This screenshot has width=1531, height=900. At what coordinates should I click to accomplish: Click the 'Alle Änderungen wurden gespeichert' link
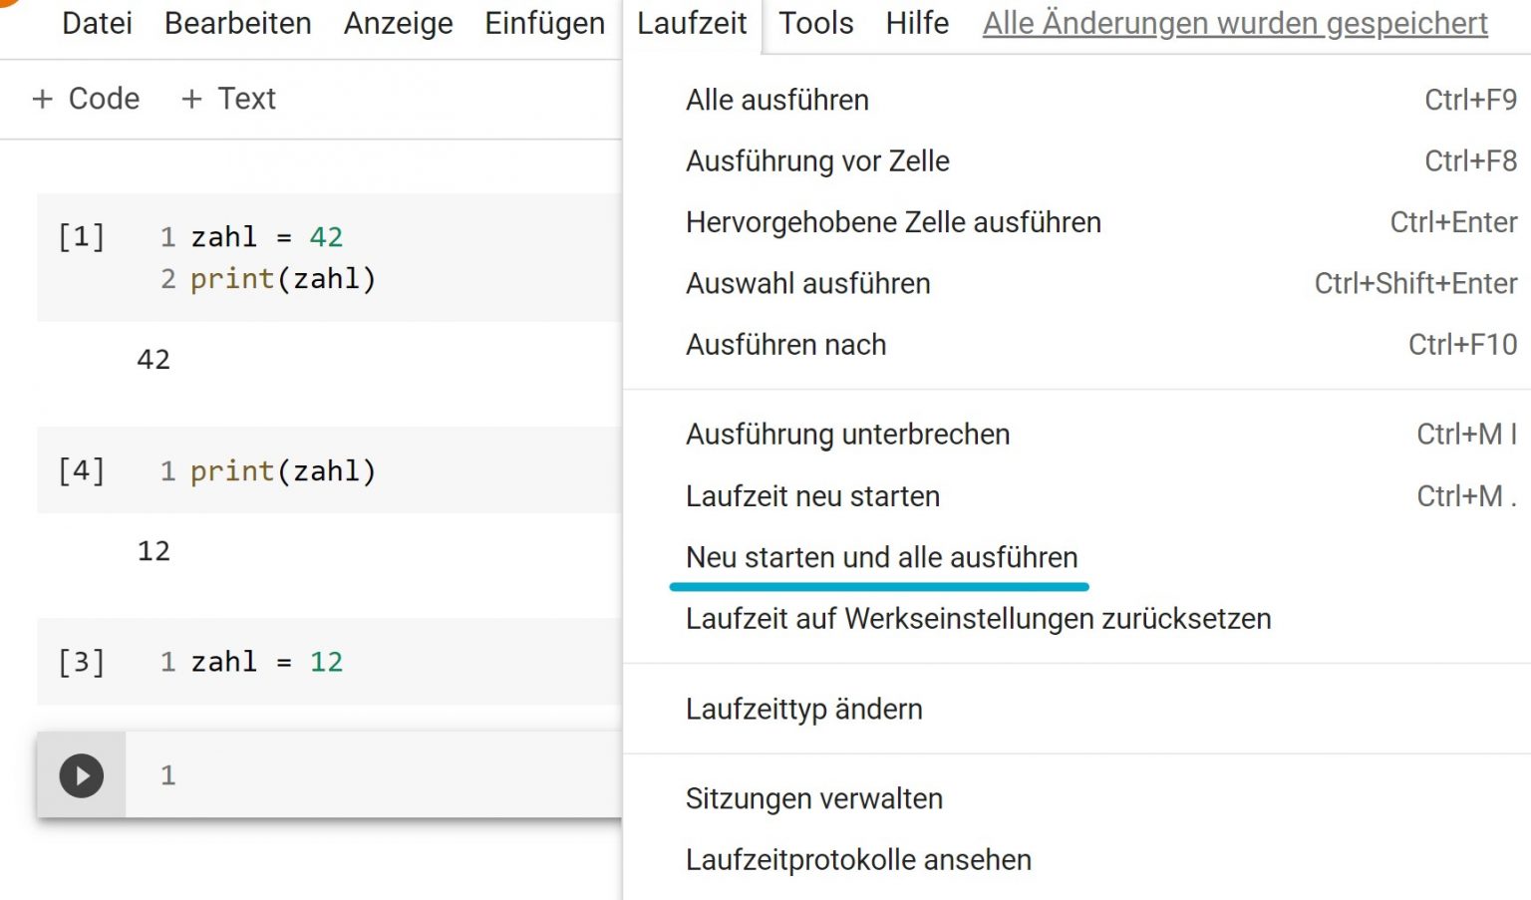[1234, 23]
